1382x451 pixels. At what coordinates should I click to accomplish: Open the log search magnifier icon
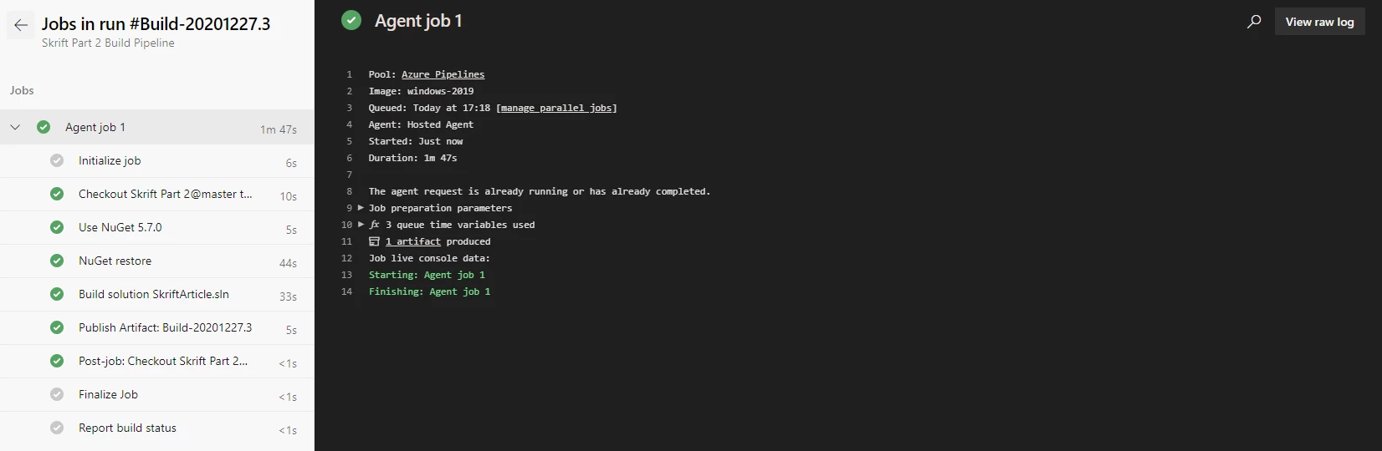[1254, 22]
